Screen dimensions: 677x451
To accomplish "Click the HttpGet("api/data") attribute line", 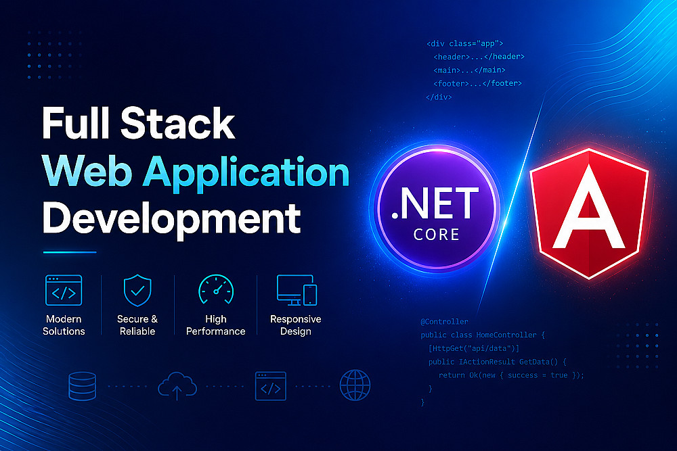I will point(474,348).
